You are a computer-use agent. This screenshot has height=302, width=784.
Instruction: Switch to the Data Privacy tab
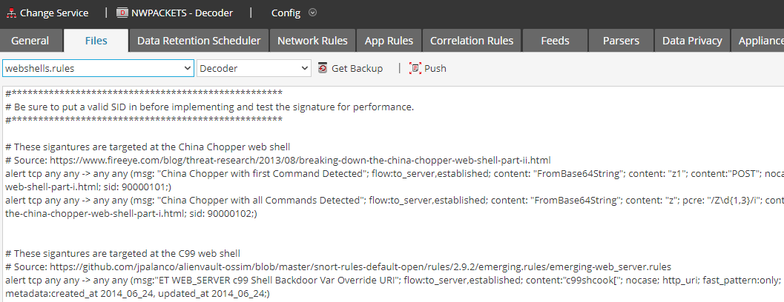coord(693,41)
